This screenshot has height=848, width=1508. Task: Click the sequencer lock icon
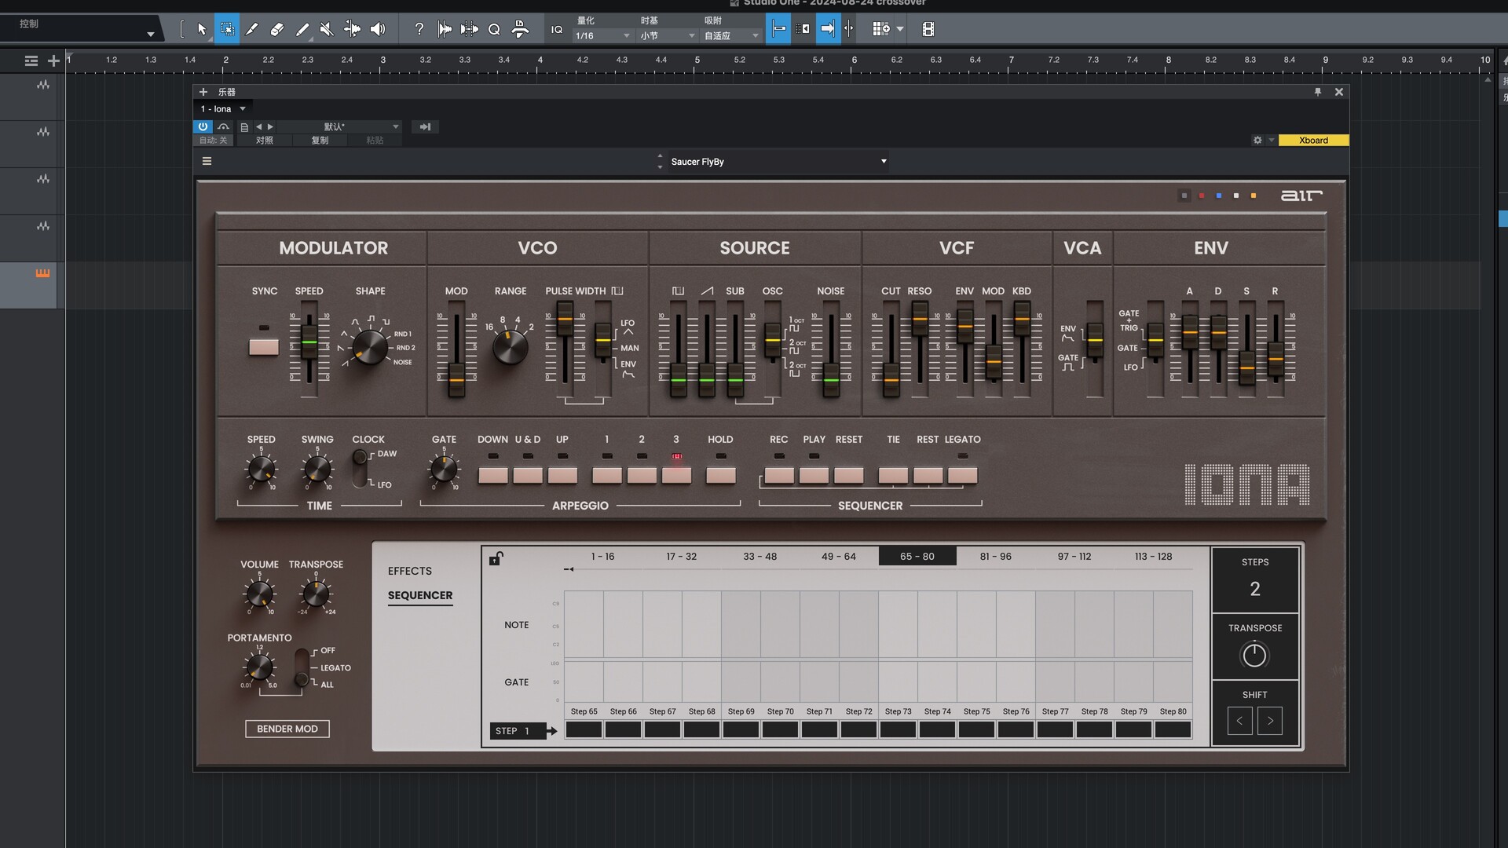pos(496,558)
